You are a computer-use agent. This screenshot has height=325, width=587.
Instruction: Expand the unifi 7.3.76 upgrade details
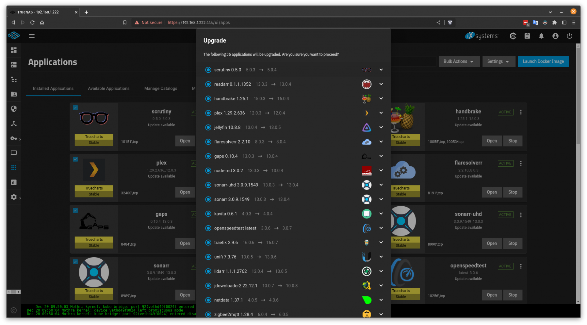[381, 257]
